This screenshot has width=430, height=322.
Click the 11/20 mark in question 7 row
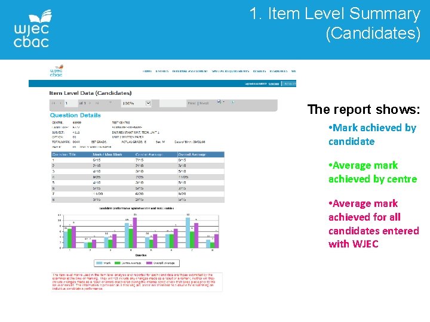[x=98, y=194]
